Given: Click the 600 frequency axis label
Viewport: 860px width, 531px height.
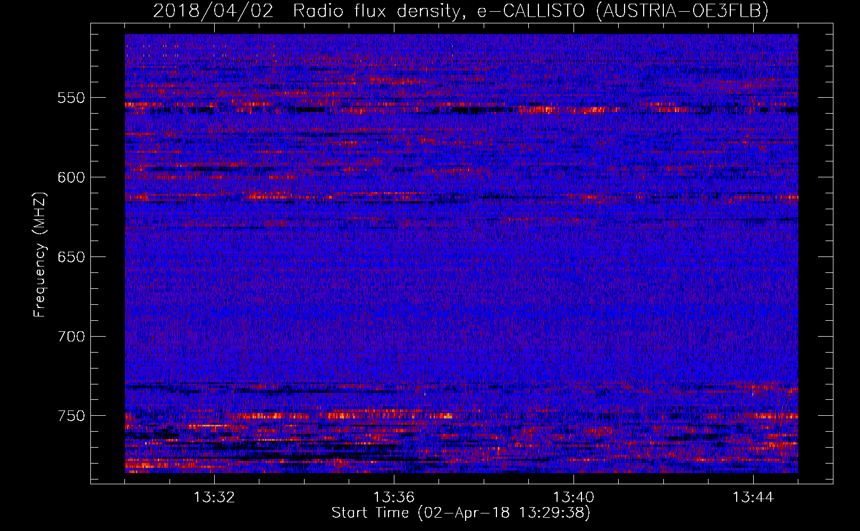Looking at the screenshot, I should pos(71,177).
